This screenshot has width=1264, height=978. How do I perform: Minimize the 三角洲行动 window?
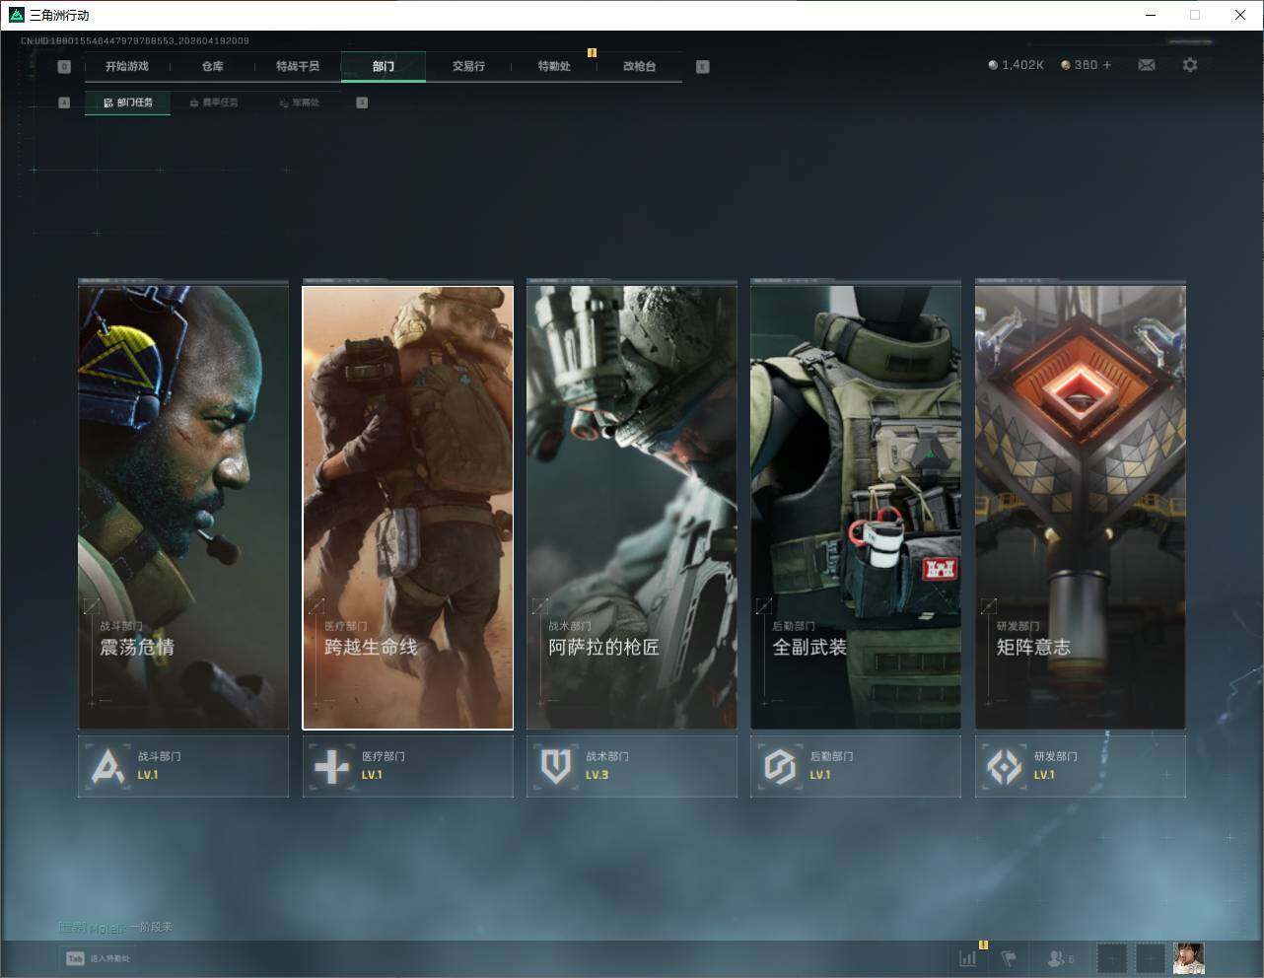click(1151, 15)
